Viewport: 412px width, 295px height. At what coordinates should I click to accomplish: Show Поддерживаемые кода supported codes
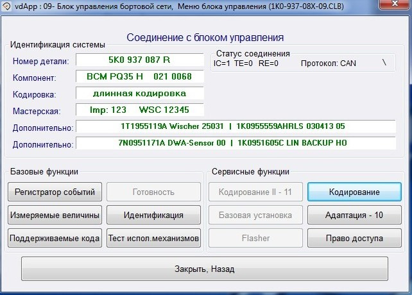[x=55, y=238]
